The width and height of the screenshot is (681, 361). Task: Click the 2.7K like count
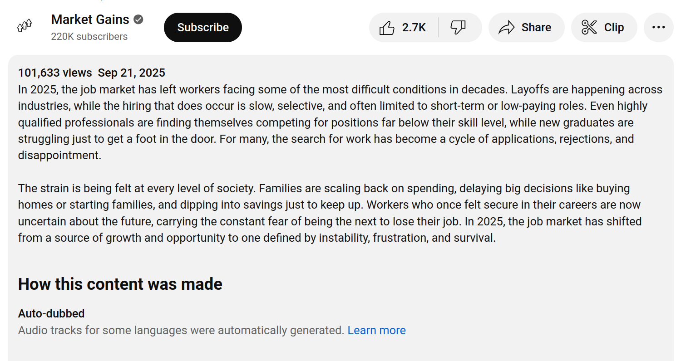414,28
